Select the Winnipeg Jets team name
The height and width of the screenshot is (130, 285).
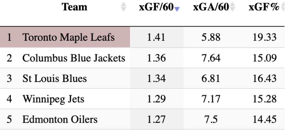pos(53,99)
